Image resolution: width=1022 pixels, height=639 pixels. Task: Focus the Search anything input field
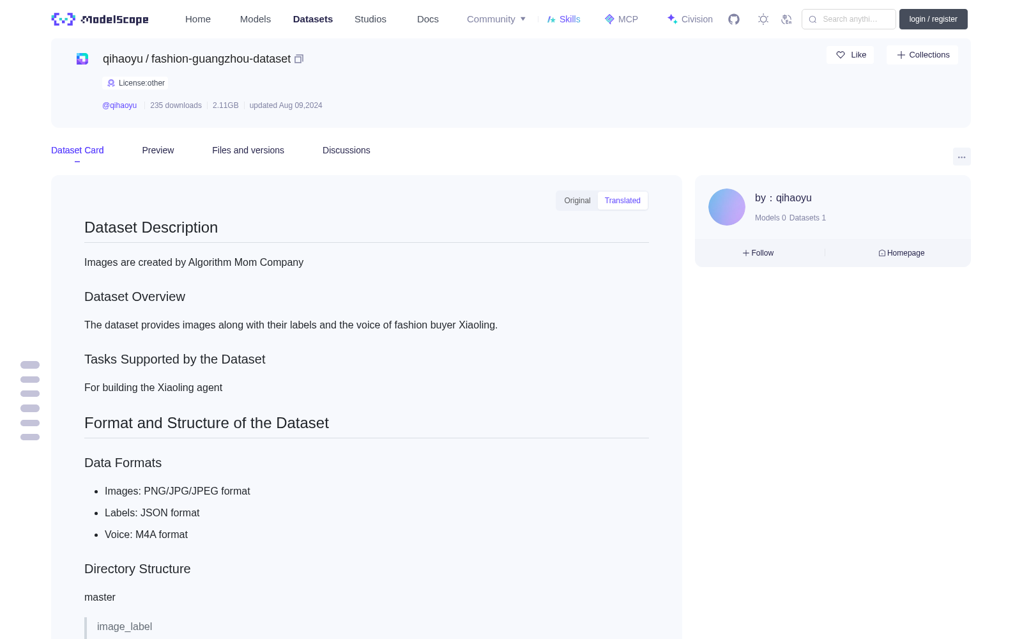[849, 19]
